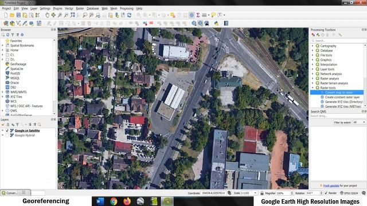
Task: Click the Open Layer Styling icon in Layers
Action: [x=3, y=125]
